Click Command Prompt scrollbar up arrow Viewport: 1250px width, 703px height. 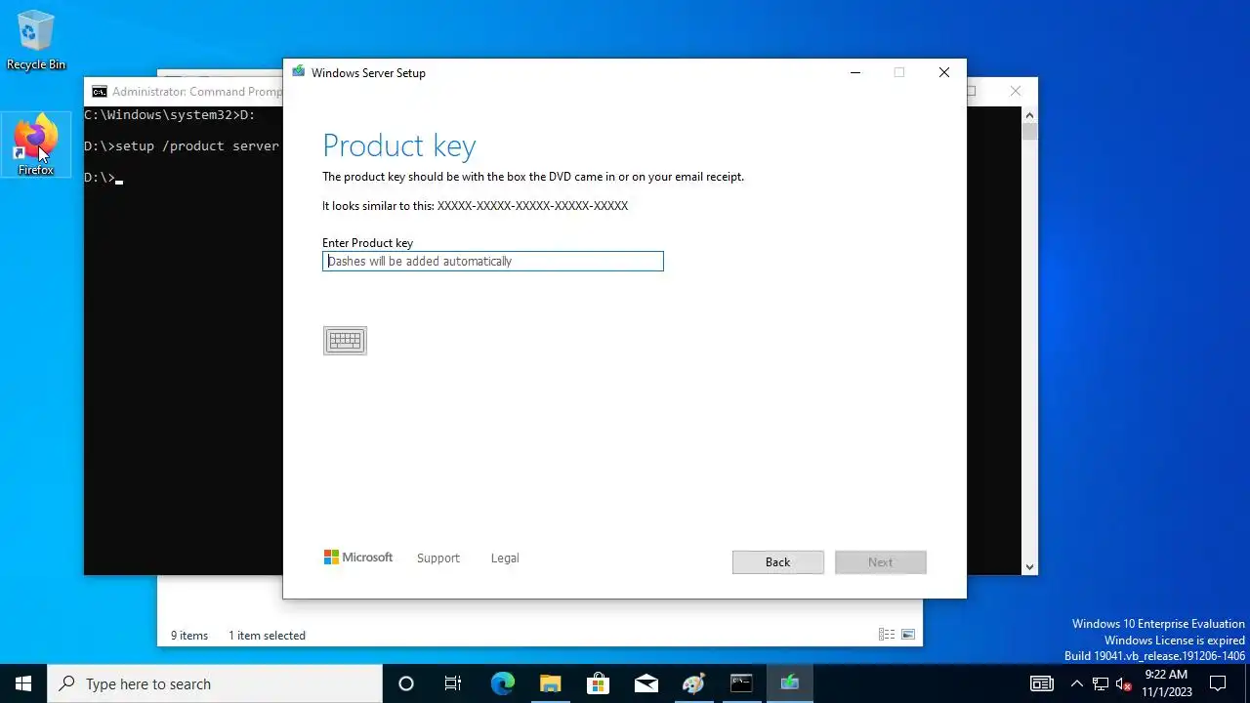1029,114
